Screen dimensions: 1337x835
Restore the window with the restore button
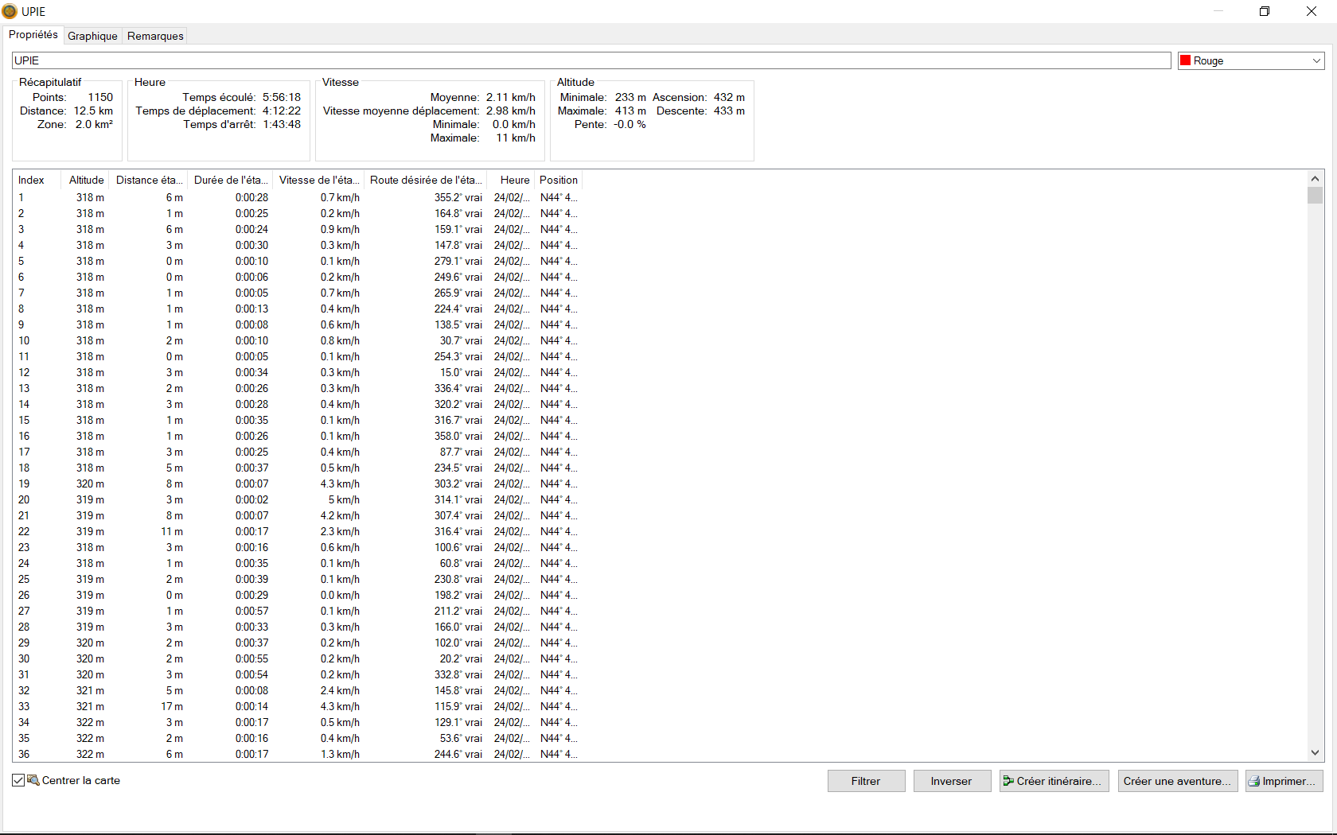(1265, 11)
